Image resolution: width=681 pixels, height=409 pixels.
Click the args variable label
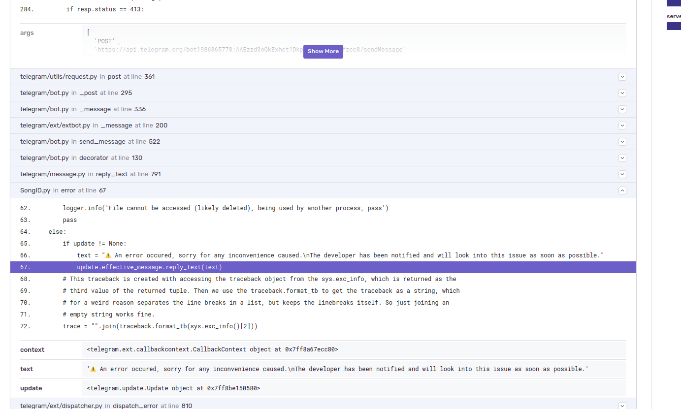point(27,33)
